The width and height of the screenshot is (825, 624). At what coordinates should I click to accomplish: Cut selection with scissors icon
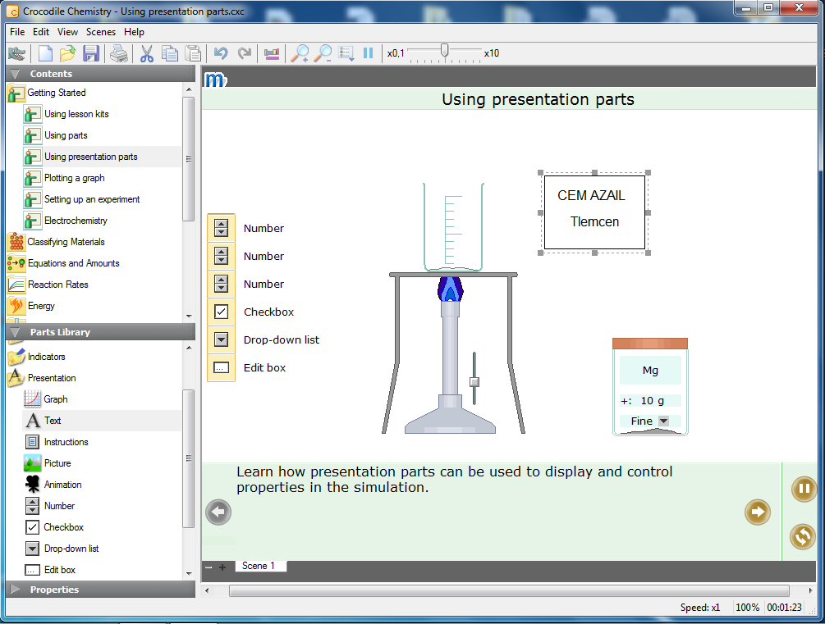(x=147, y=53)
